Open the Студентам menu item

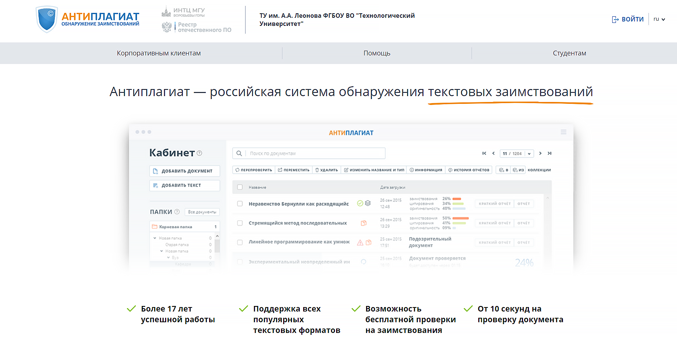pos(569,53)
